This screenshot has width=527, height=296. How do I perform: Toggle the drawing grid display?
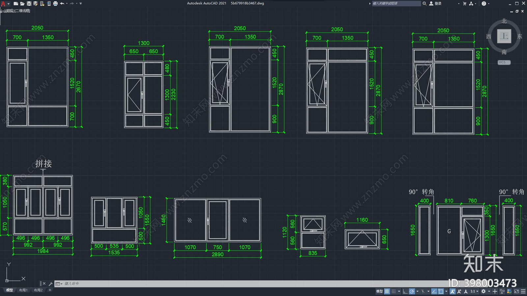387,291
